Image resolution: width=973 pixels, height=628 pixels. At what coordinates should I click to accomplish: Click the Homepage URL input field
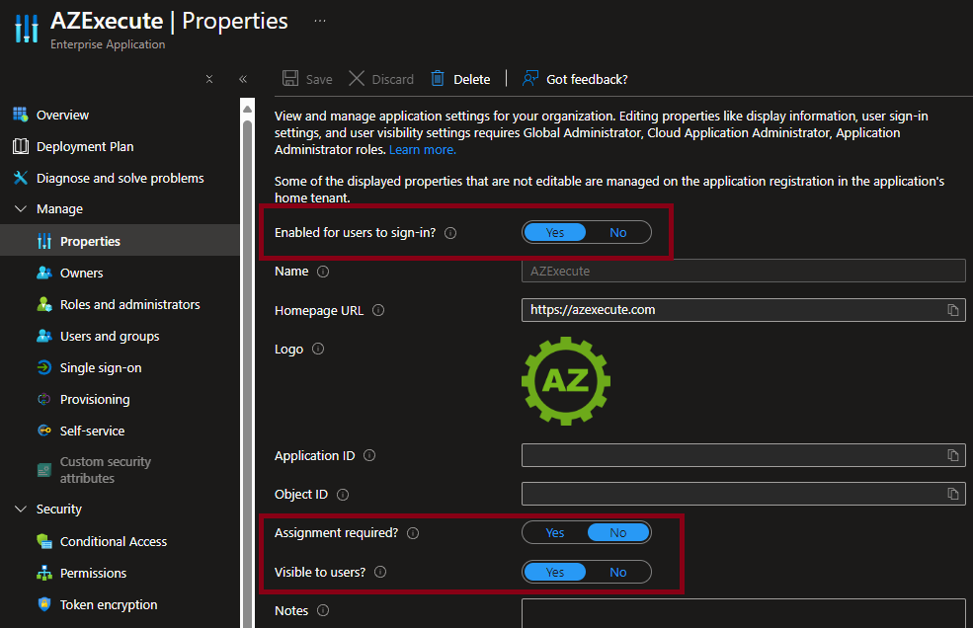pos(744,310)
